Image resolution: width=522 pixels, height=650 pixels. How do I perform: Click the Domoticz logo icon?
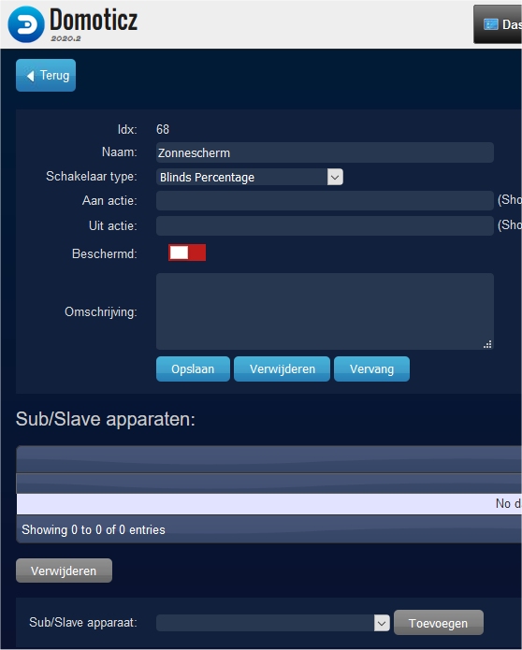pos(25,24)
